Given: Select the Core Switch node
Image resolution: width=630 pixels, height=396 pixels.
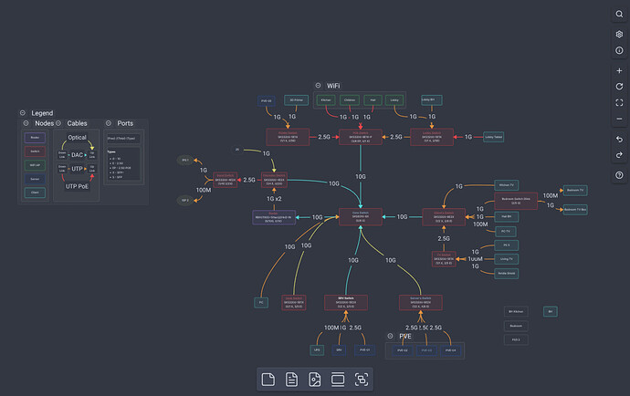Looking at the screenshot, I should (360, 217).
